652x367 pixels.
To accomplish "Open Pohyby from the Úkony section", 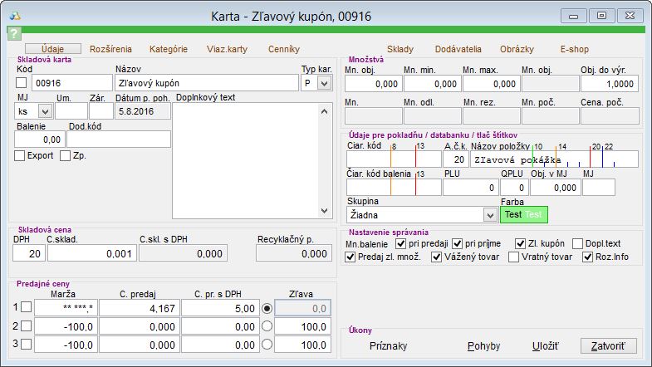I will click(x=484, y=345).
